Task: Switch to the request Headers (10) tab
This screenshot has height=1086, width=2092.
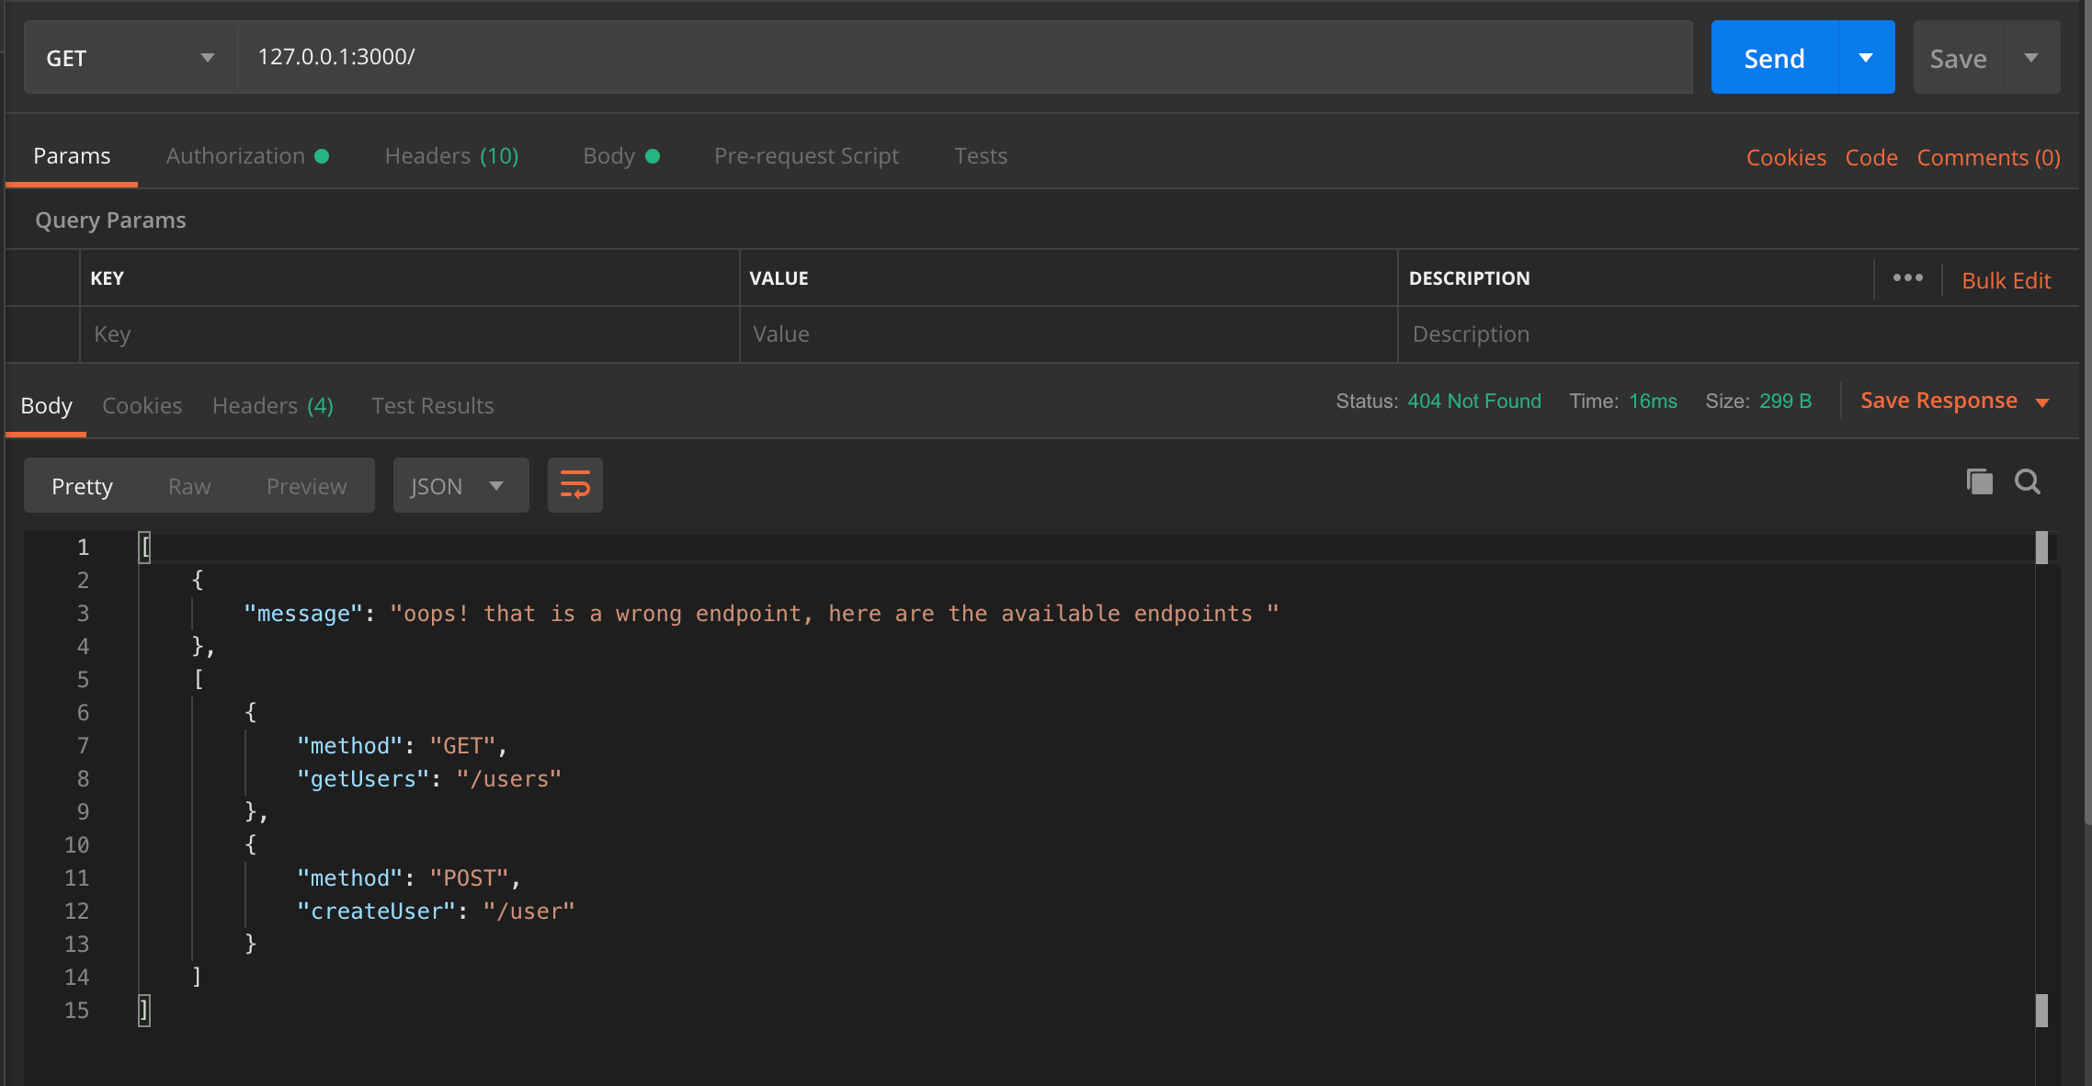Action: 451,155
